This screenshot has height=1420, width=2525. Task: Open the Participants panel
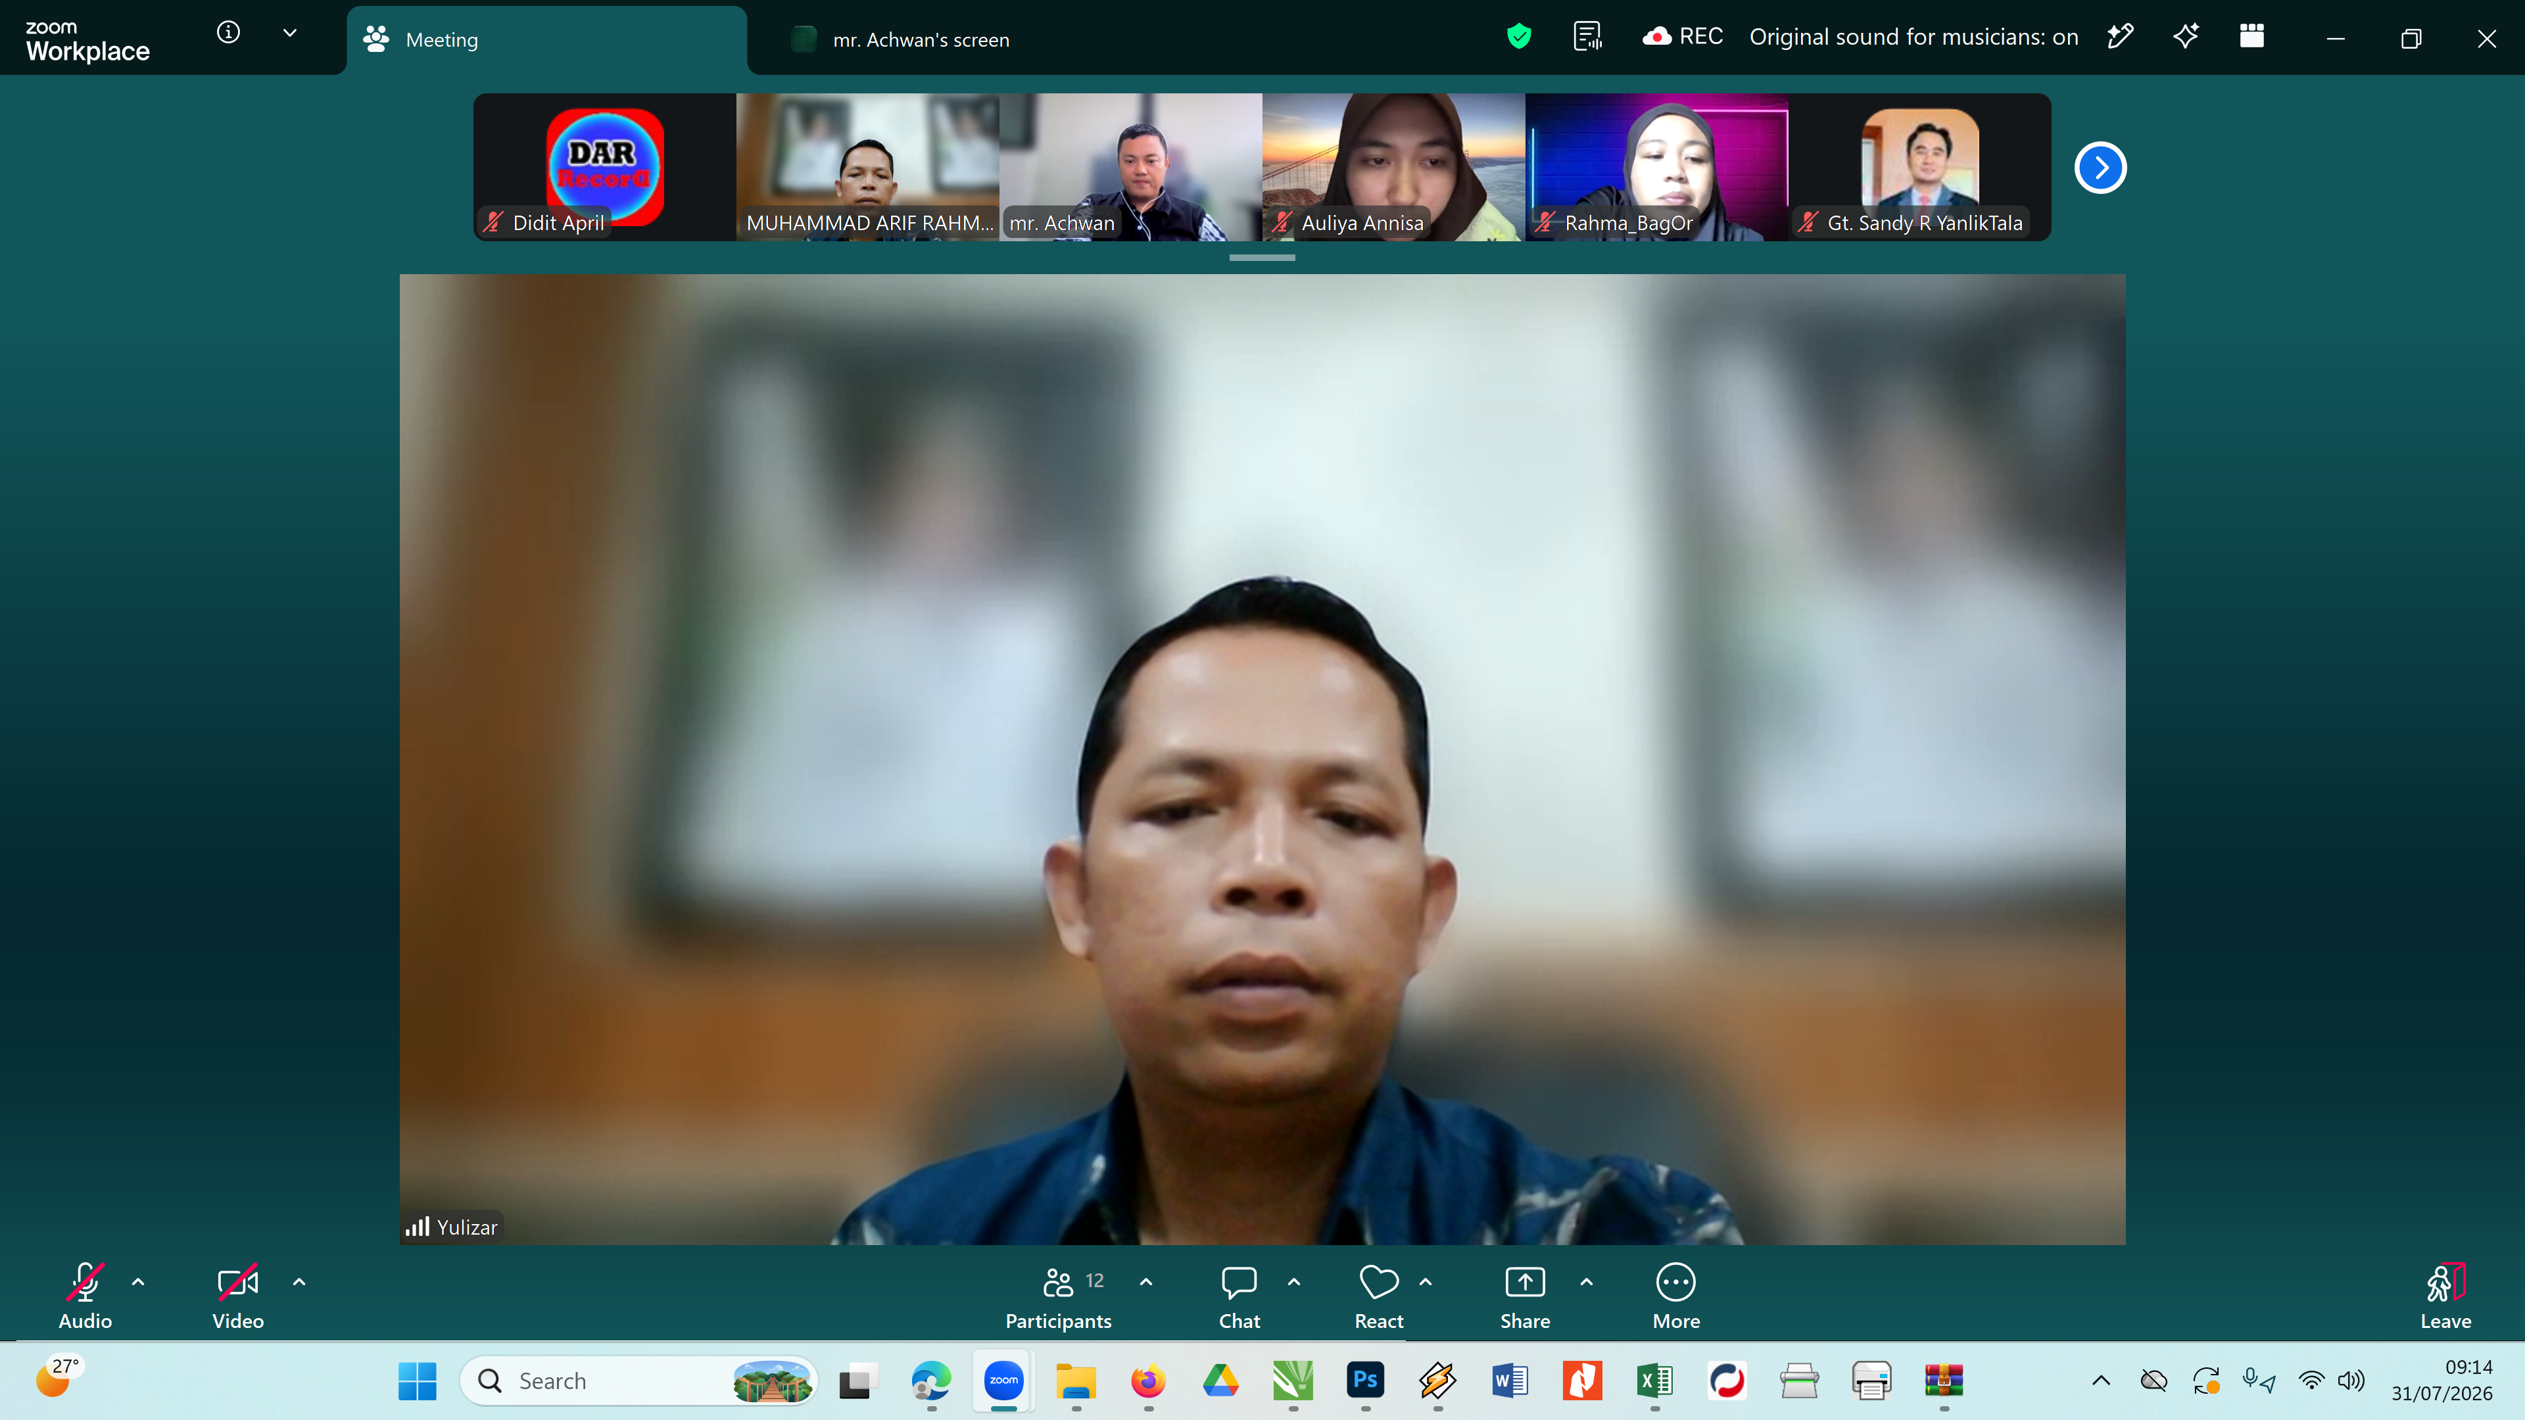pyautogui.click(x=1057, y=1296)
